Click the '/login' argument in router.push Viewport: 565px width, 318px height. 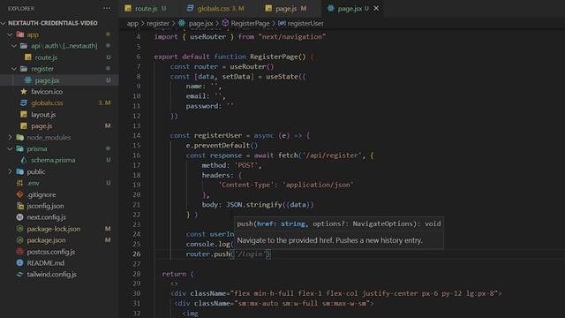250,254
